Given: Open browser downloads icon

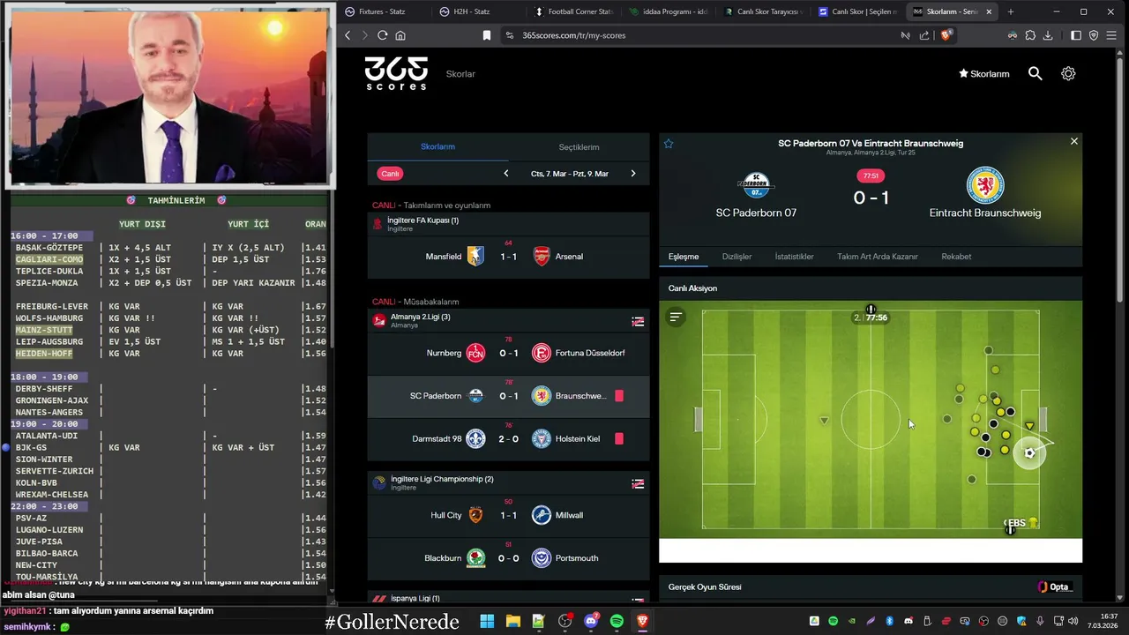Looking at the screenshot, I should coord(1048,35).
